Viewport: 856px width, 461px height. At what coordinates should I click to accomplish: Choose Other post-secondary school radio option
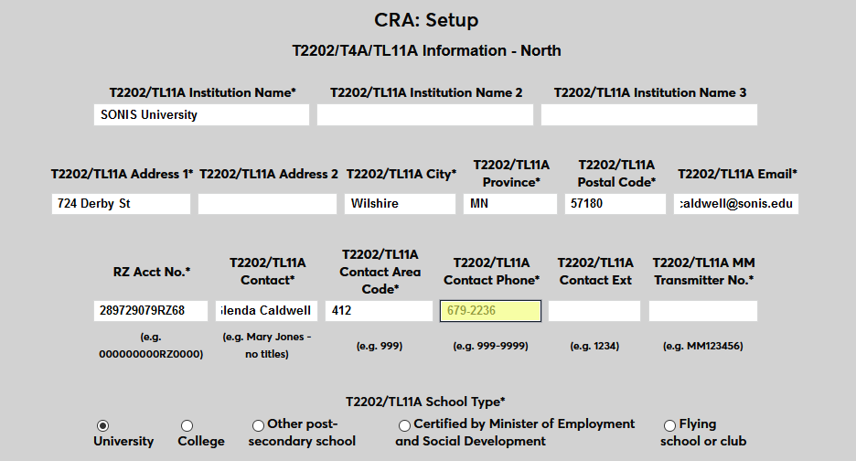258,425
